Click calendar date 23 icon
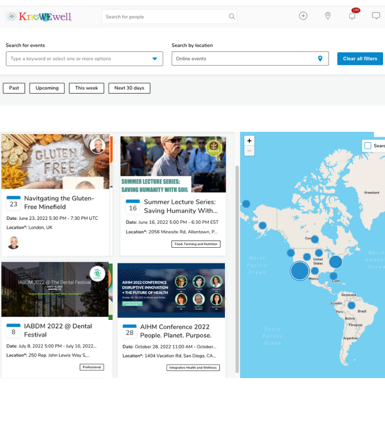Viewport: 385px width, 433px height. [x=13, y=203]
